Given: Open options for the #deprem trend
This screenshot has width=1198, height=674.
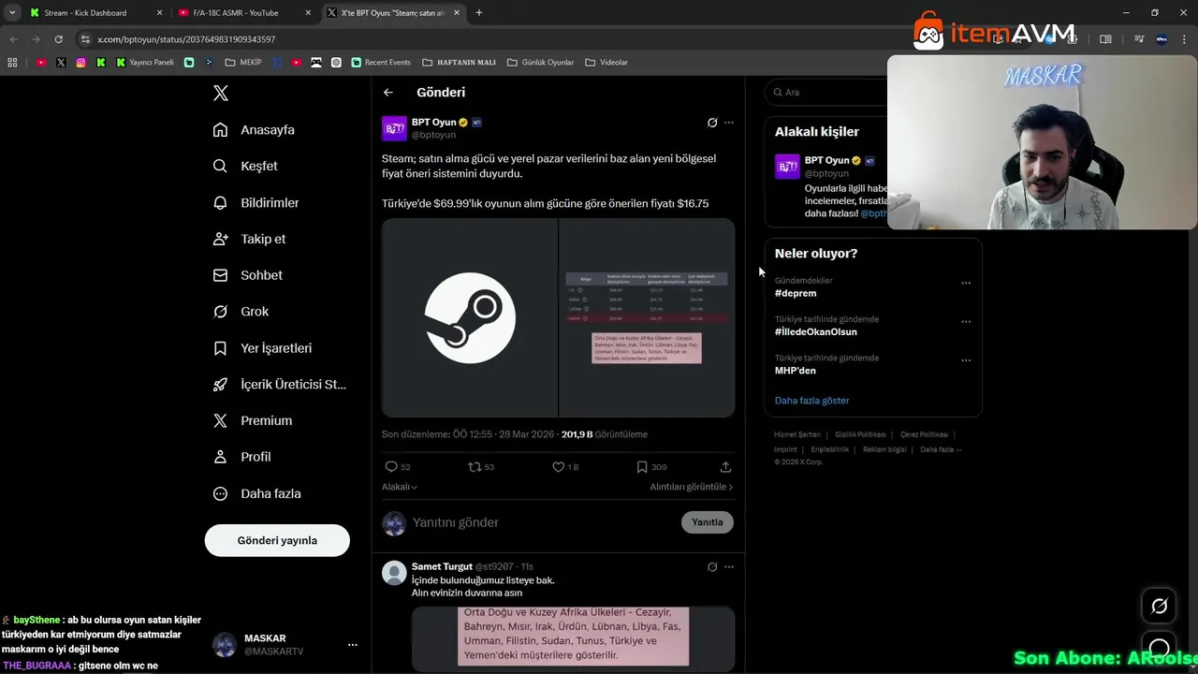Looking at the screenshot, I should pos(966,283).
